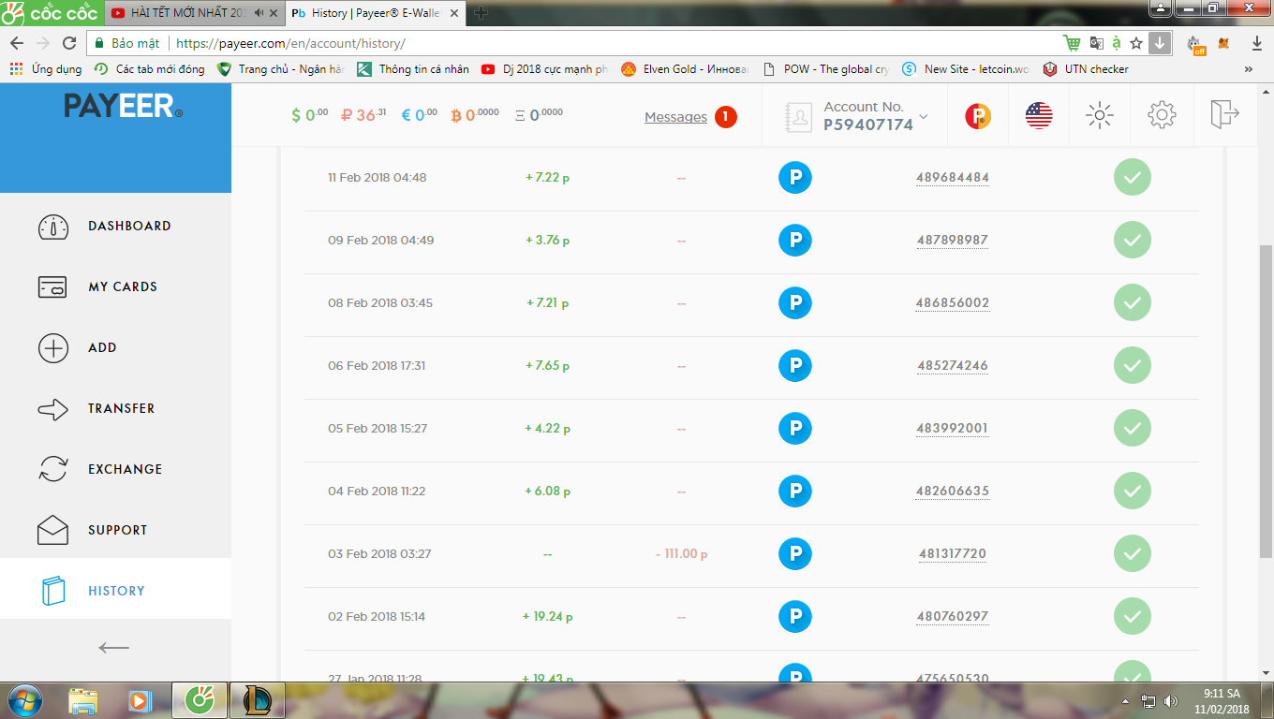Expand the Account No. P59407174 dropdown
Viewport: 1274px width, 719px height.
coord(924,117)
